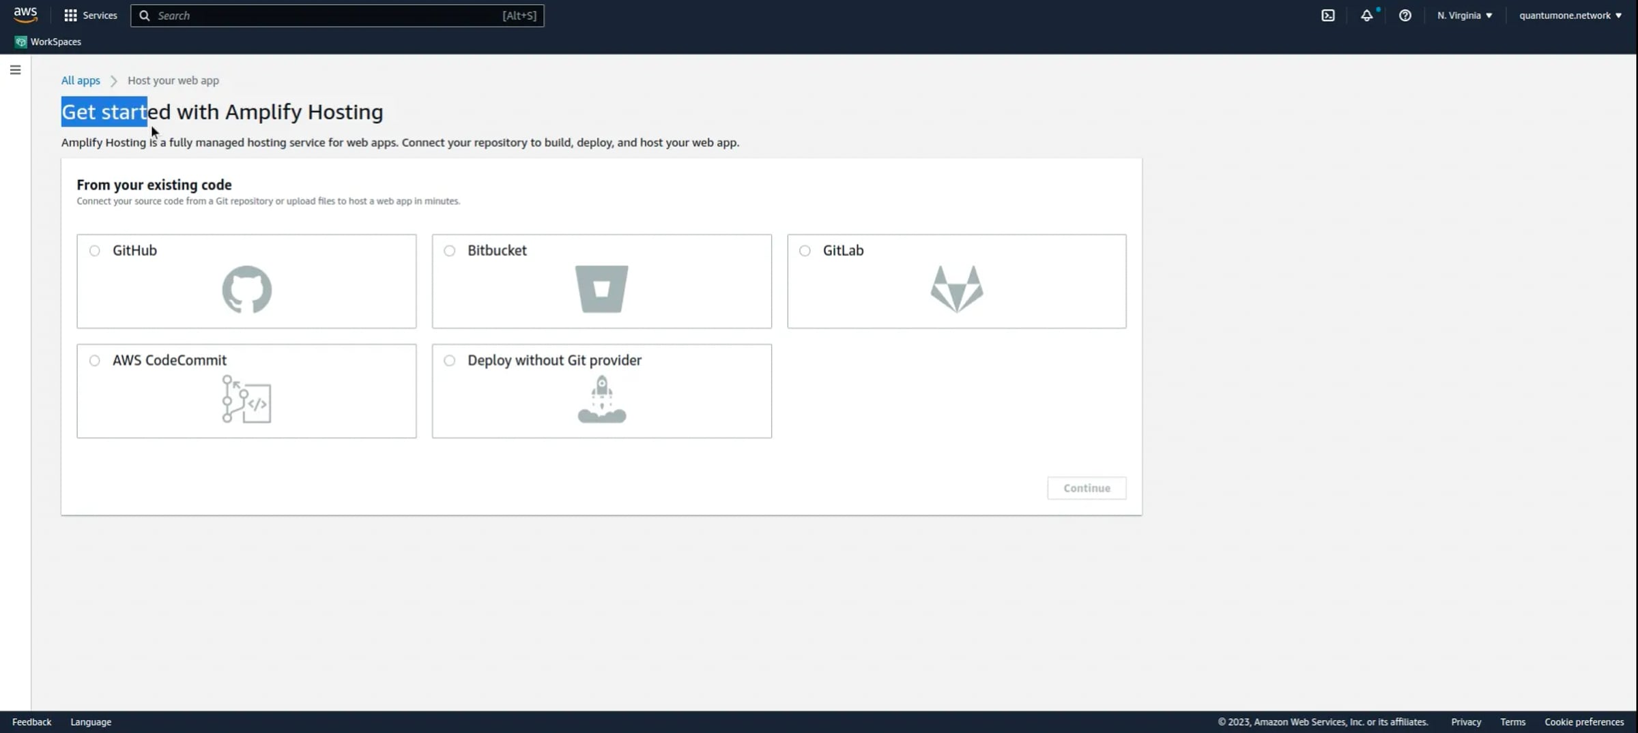The image size is (1638, 733).
Task: Expand the side navigation hamburger menu
Action: coord(15,70)
